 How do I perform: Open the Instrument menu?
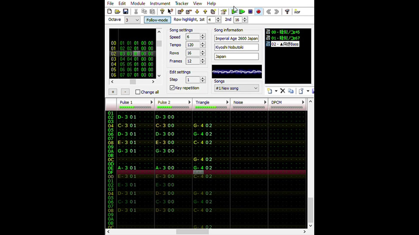160,3
